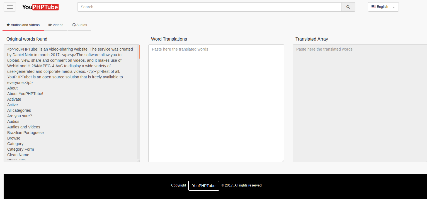Click the 'Clean Name' entry

tap(18, 155)
